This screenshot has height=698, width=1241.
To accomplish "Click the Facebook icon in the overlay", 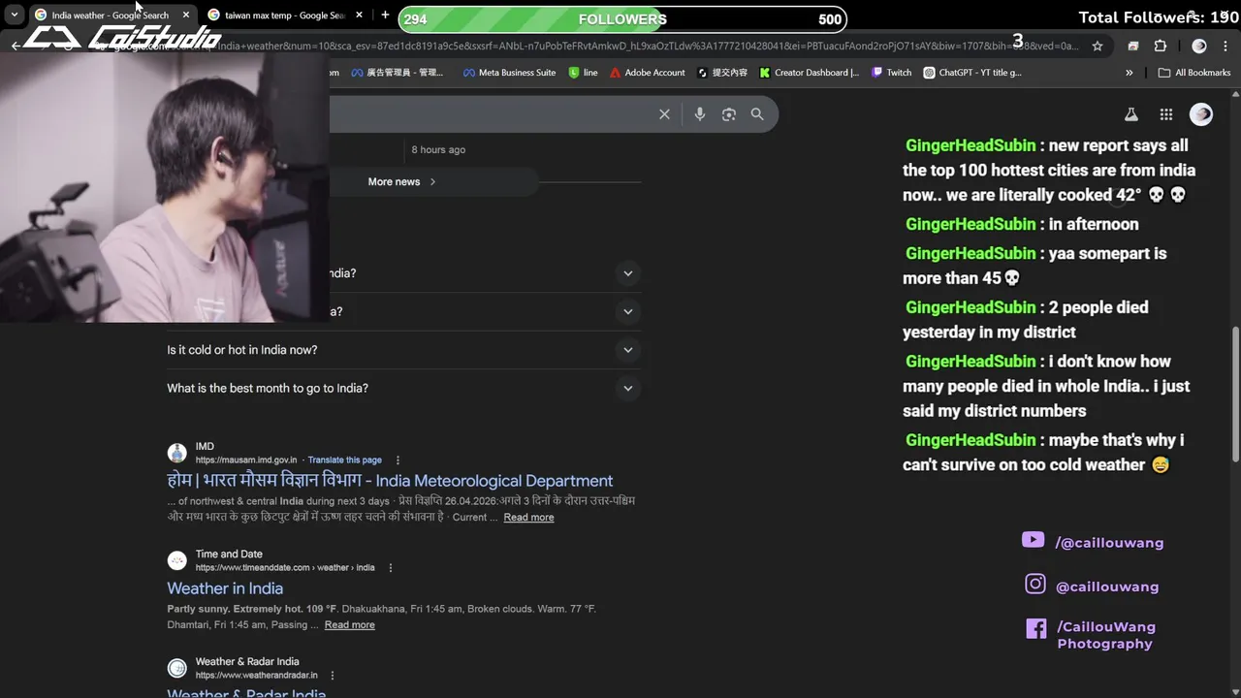I will 1036,628.
